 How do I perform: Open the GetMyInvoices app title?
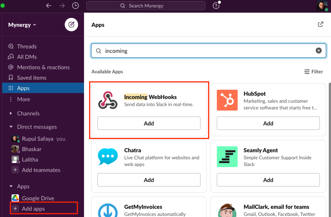(x=143, y=207)
